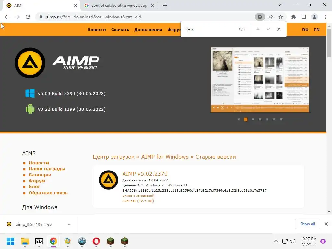
Task: Open the taskbar clock showing 10:27 PM
Action: (309, 241)
